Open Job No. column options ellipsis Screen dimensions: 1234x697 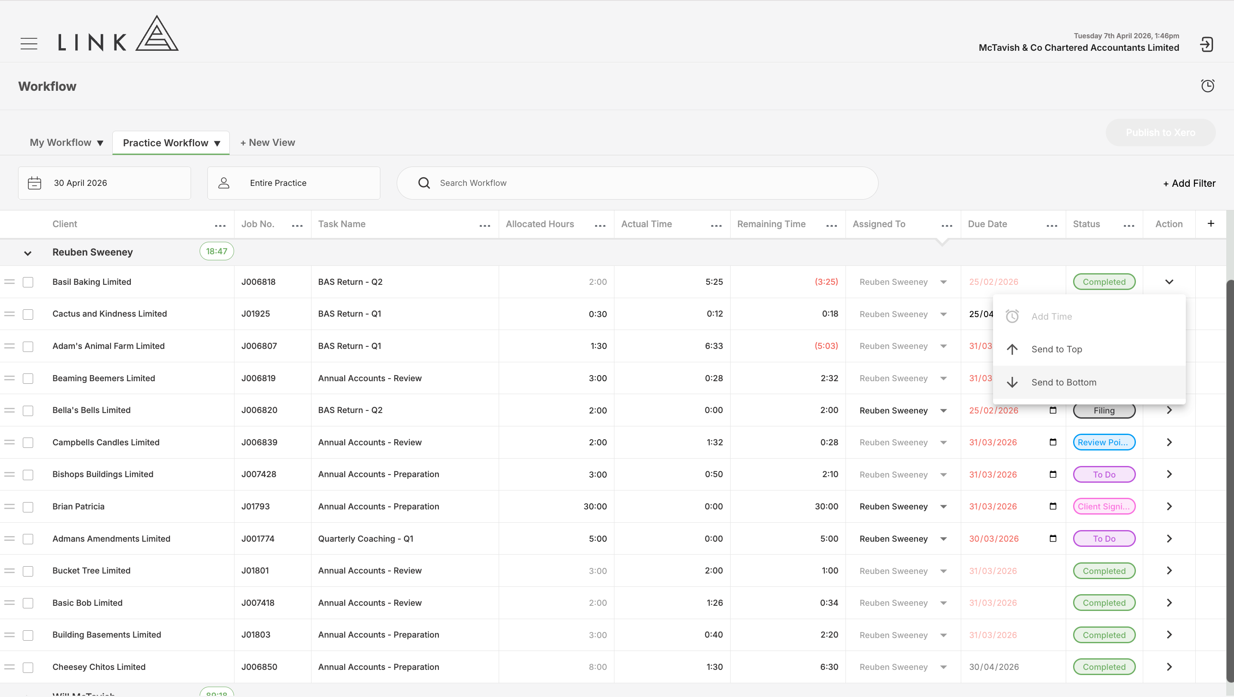point(297,225)
